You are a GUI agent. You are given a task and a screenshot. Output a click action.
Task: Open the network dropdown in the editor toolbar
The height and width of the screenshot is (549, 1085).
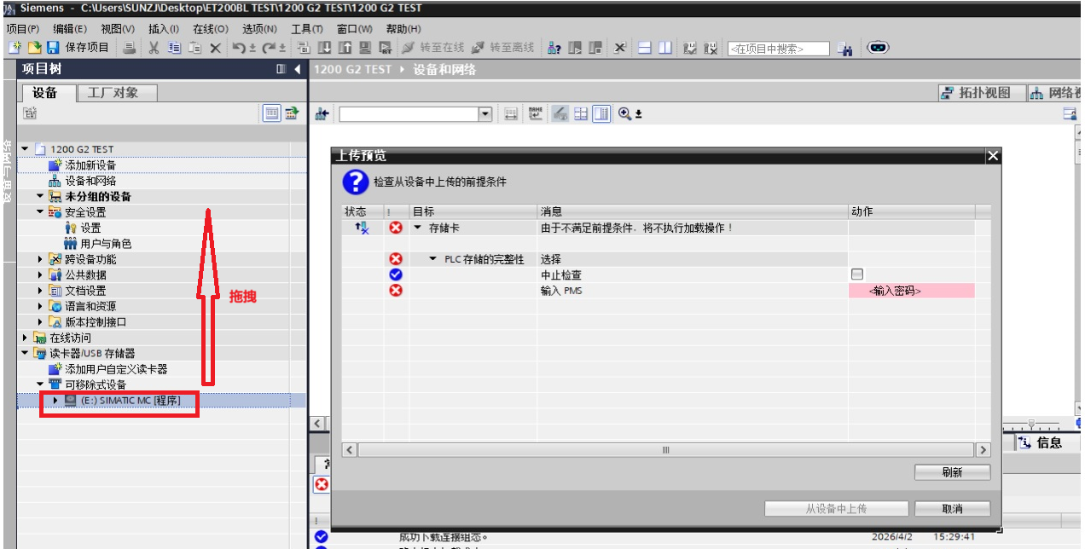tap(485, 113)
